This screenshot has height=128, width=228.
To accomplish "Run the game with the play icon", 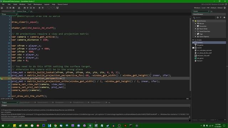I will click(28, 8).
